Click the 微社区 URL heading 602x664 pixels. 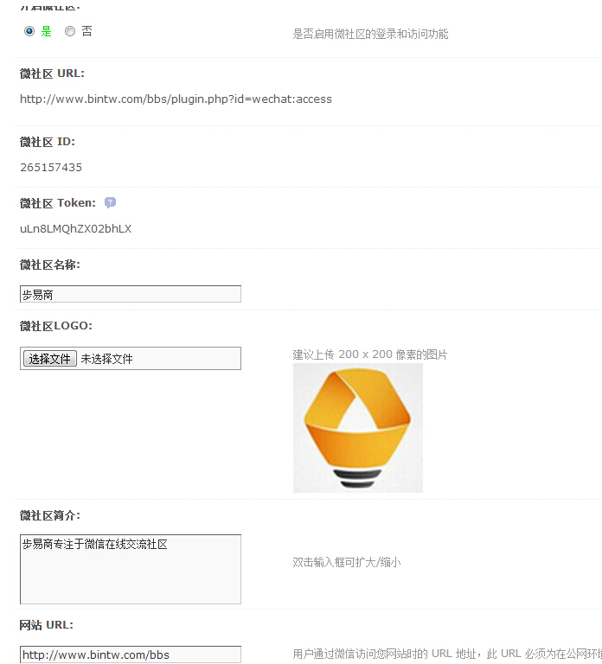point(52,73)
